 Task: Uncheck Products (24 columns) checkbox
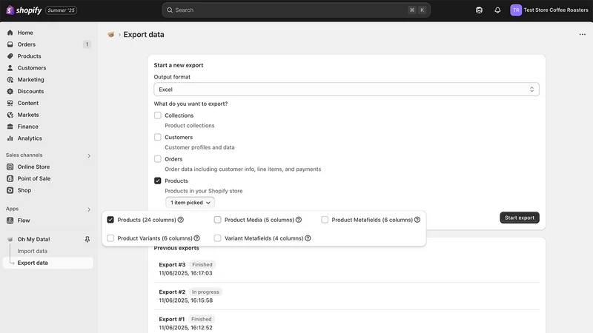(110, 220)
